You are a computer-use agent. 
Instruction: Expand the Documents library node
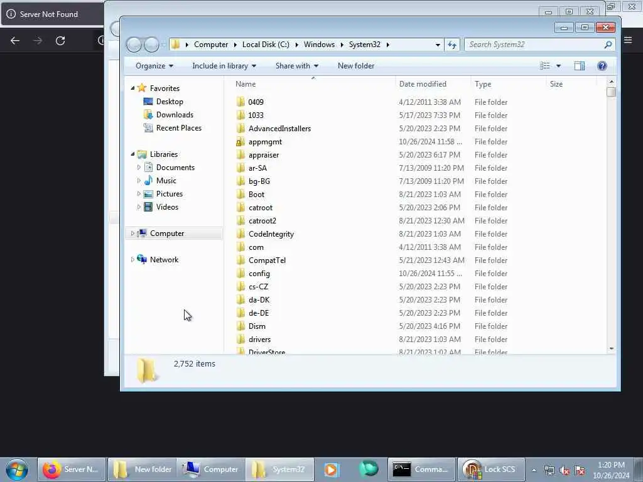click(139, 168)
